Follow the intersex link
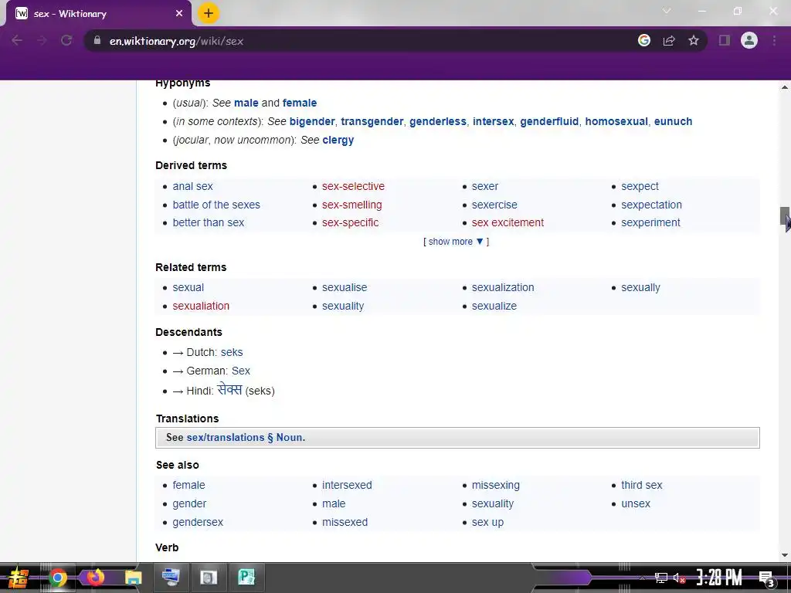This screenshot has width=791, height=593. tap(494, 121)
